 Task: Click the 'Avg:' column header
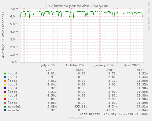click(110, 70)
